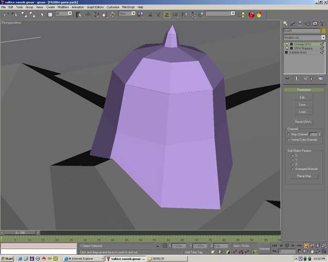Switch to Internet Explorer taskbar group

[84, 259]
